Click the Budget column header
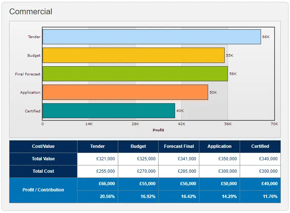 138,146
